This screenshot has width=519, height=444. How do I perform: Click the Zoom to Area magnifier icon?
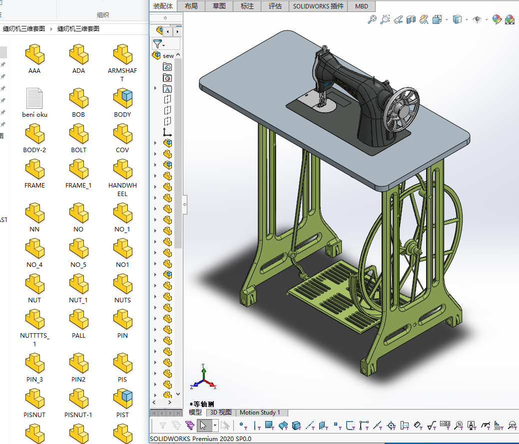coord(385,19)
